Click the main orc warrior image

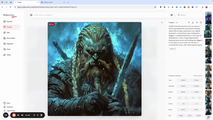(x=95, y=69)
